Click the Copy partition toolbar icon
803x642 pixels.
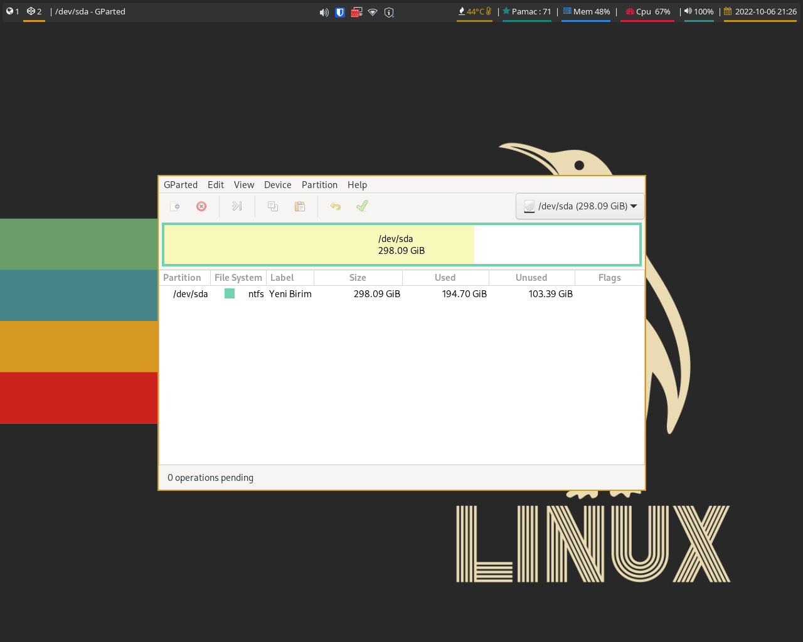coord(273,206)
